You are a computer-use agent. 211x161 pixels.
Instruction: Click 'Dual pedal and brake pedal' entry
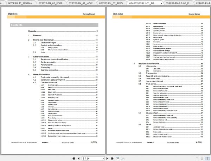(57, 136)
